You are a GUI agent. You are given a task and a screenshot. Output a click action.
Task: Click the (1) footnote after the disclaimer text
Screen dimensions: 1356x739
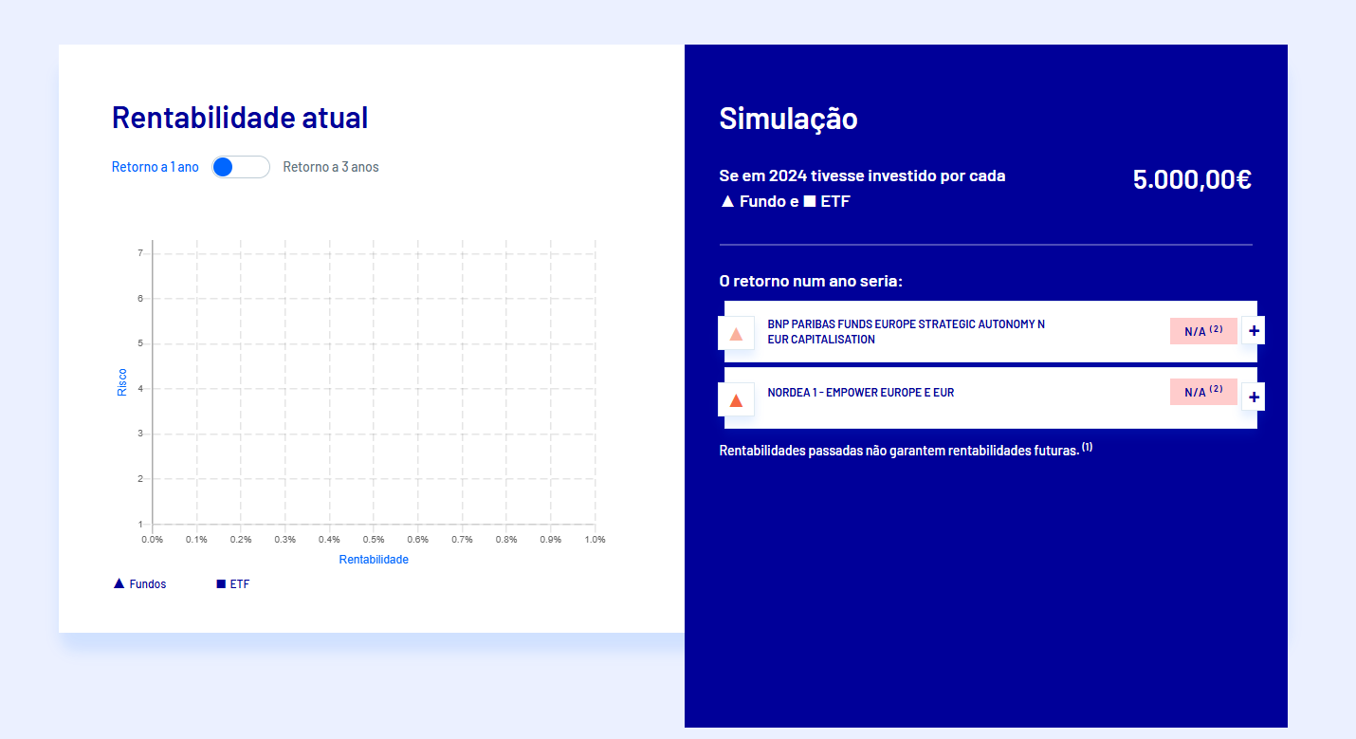pyautogui.click(x=1086, y=445)
